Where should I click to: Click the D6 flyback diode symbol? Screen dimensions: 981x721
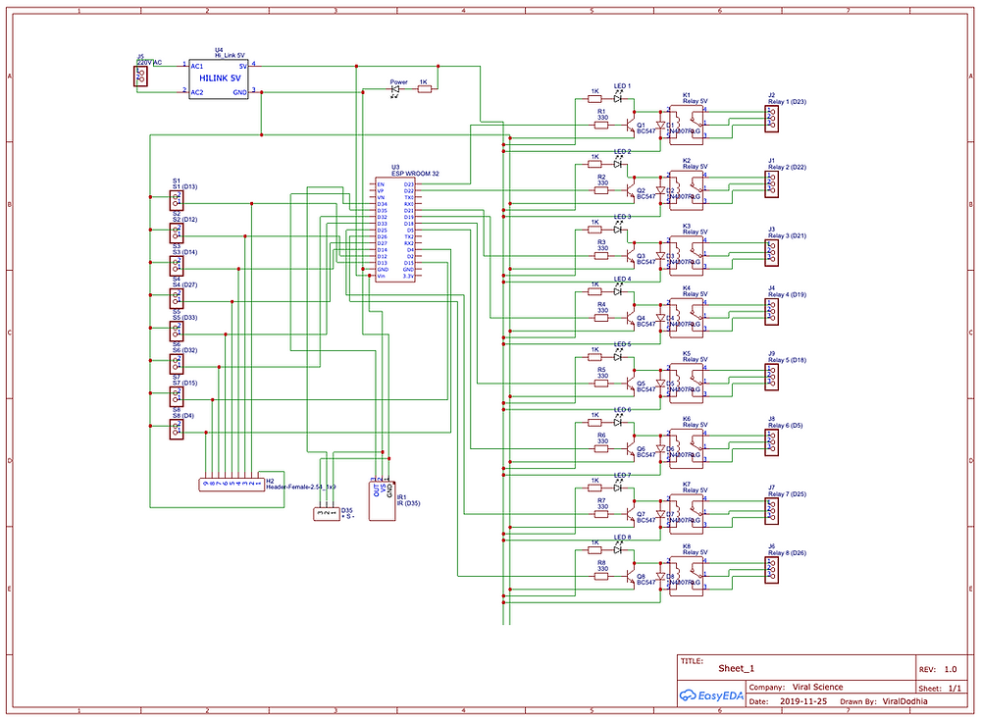(x=660, y=448)
